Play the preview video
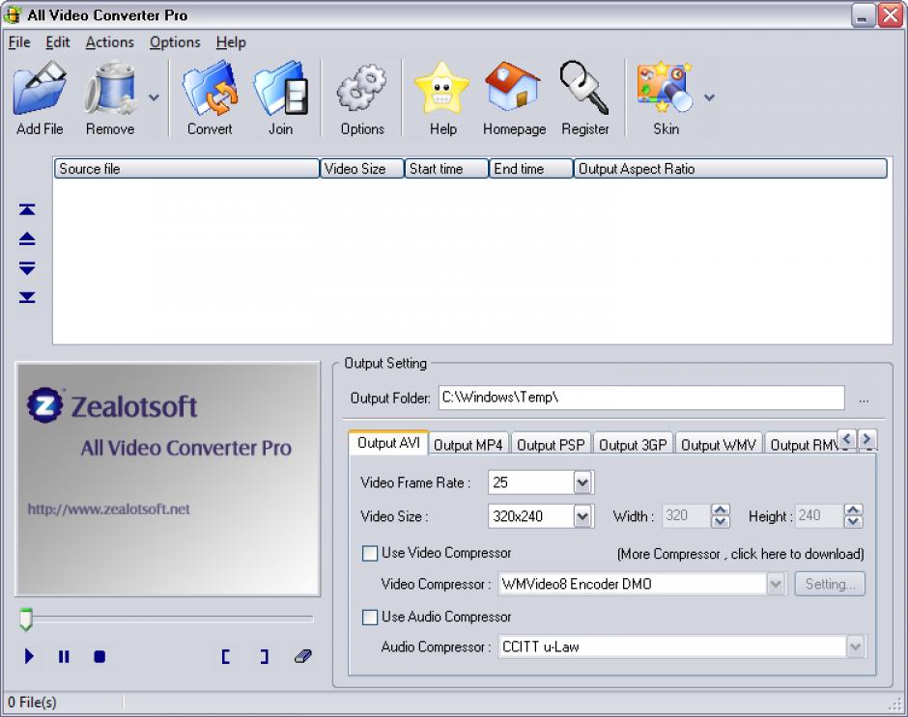This screenshot has height=717, width=908. coord(29,656)
